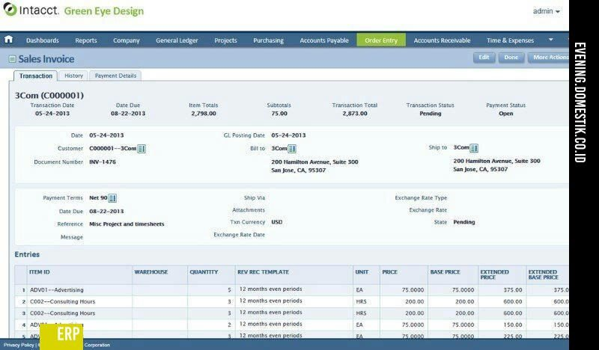Click Reference text Misc Project and timesheets
This screenshot has height=350, width=599.
[127, 224]
